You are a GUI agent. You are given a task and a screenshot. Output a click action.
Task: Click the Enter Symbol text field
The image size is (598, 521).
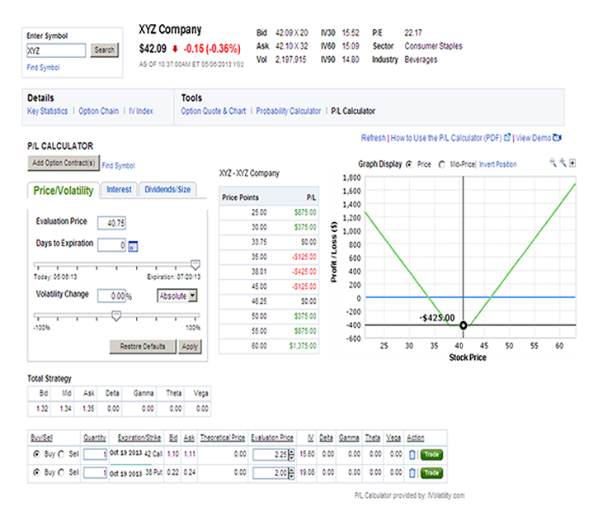(x=57, y=50)
